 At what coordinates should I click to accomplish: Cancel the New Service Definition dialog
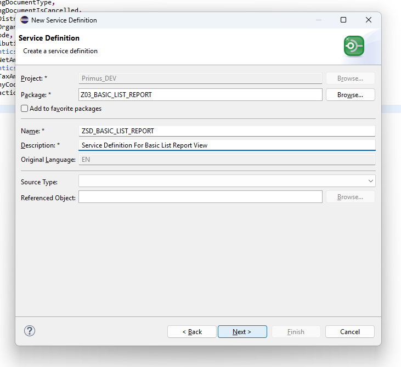click(350, 332)
